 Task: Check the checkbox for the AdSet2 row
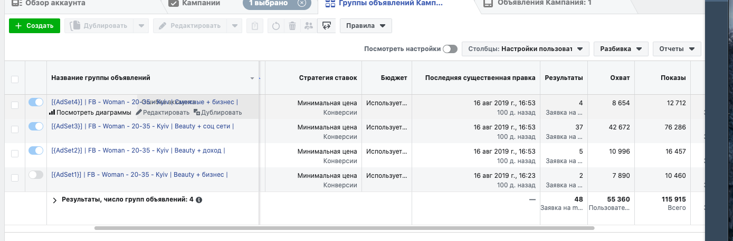click(15, 154)
